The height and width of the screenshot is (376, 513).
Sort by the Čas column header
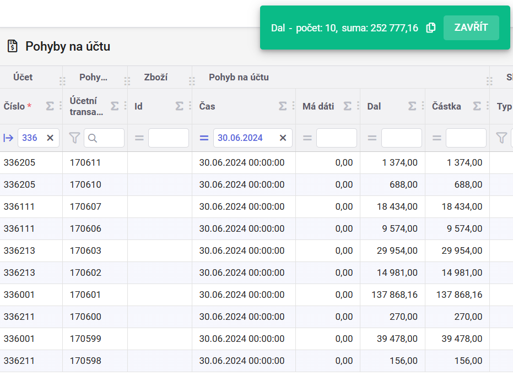(207, 106)
